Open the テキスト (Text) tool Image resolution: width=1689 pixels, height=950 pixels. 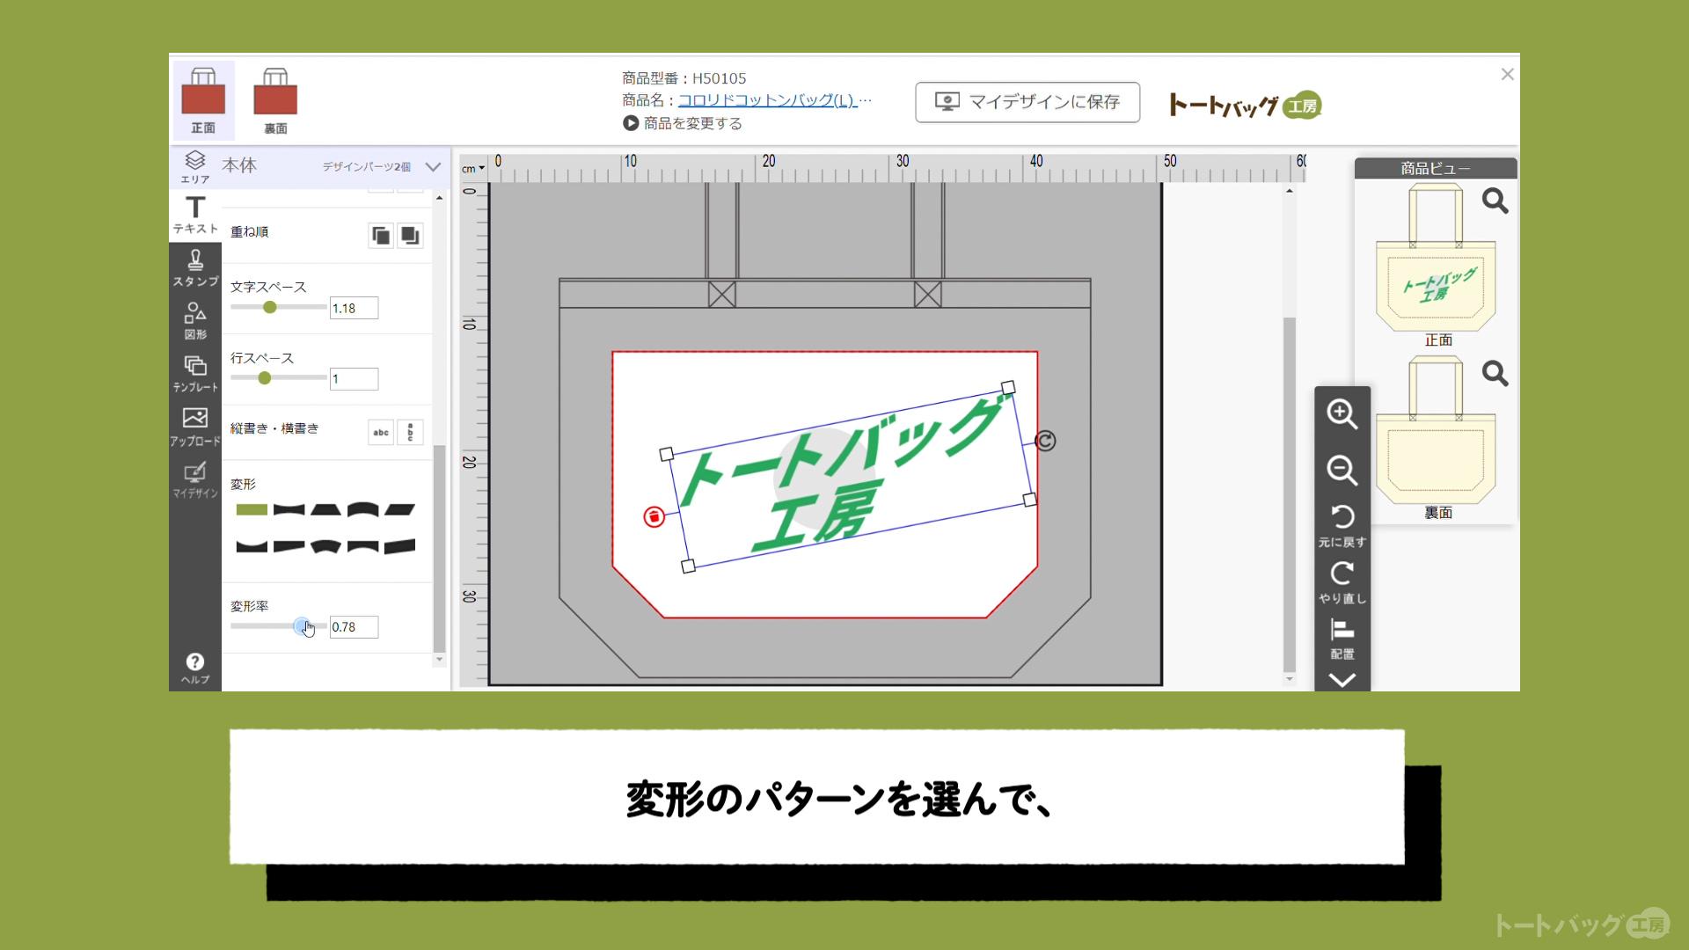195,216
